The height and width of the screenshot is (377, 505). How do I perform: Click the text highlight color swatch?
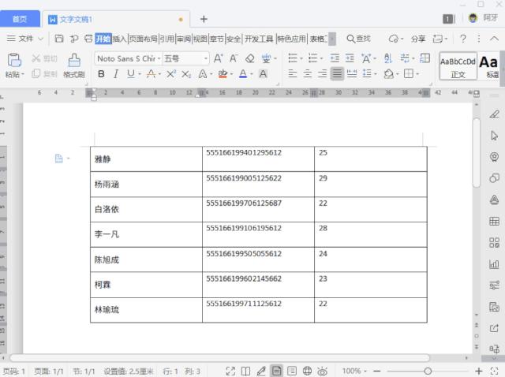(x=223, y=74)
